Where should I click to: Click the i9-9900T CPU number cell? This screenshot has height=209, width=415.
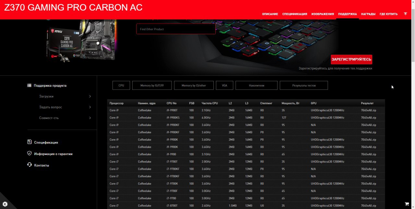(172, 110)
